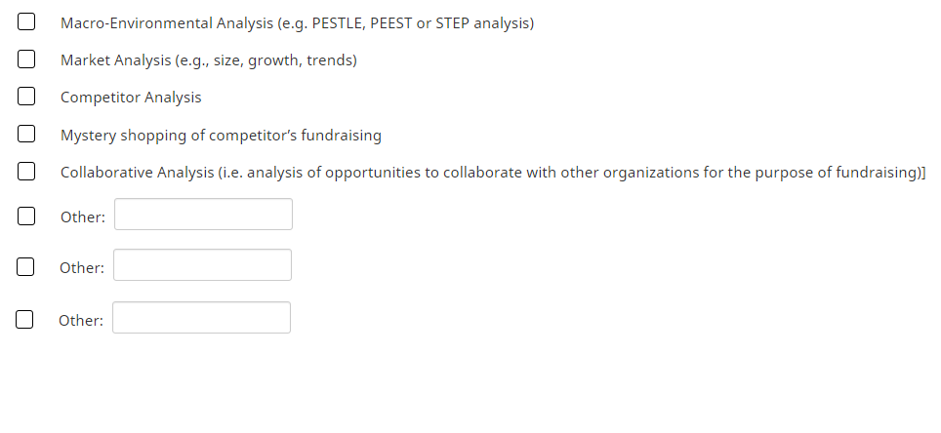Focus the second Other text field
941x433 pixels.
pyautogui.click(x=202, y=265)
